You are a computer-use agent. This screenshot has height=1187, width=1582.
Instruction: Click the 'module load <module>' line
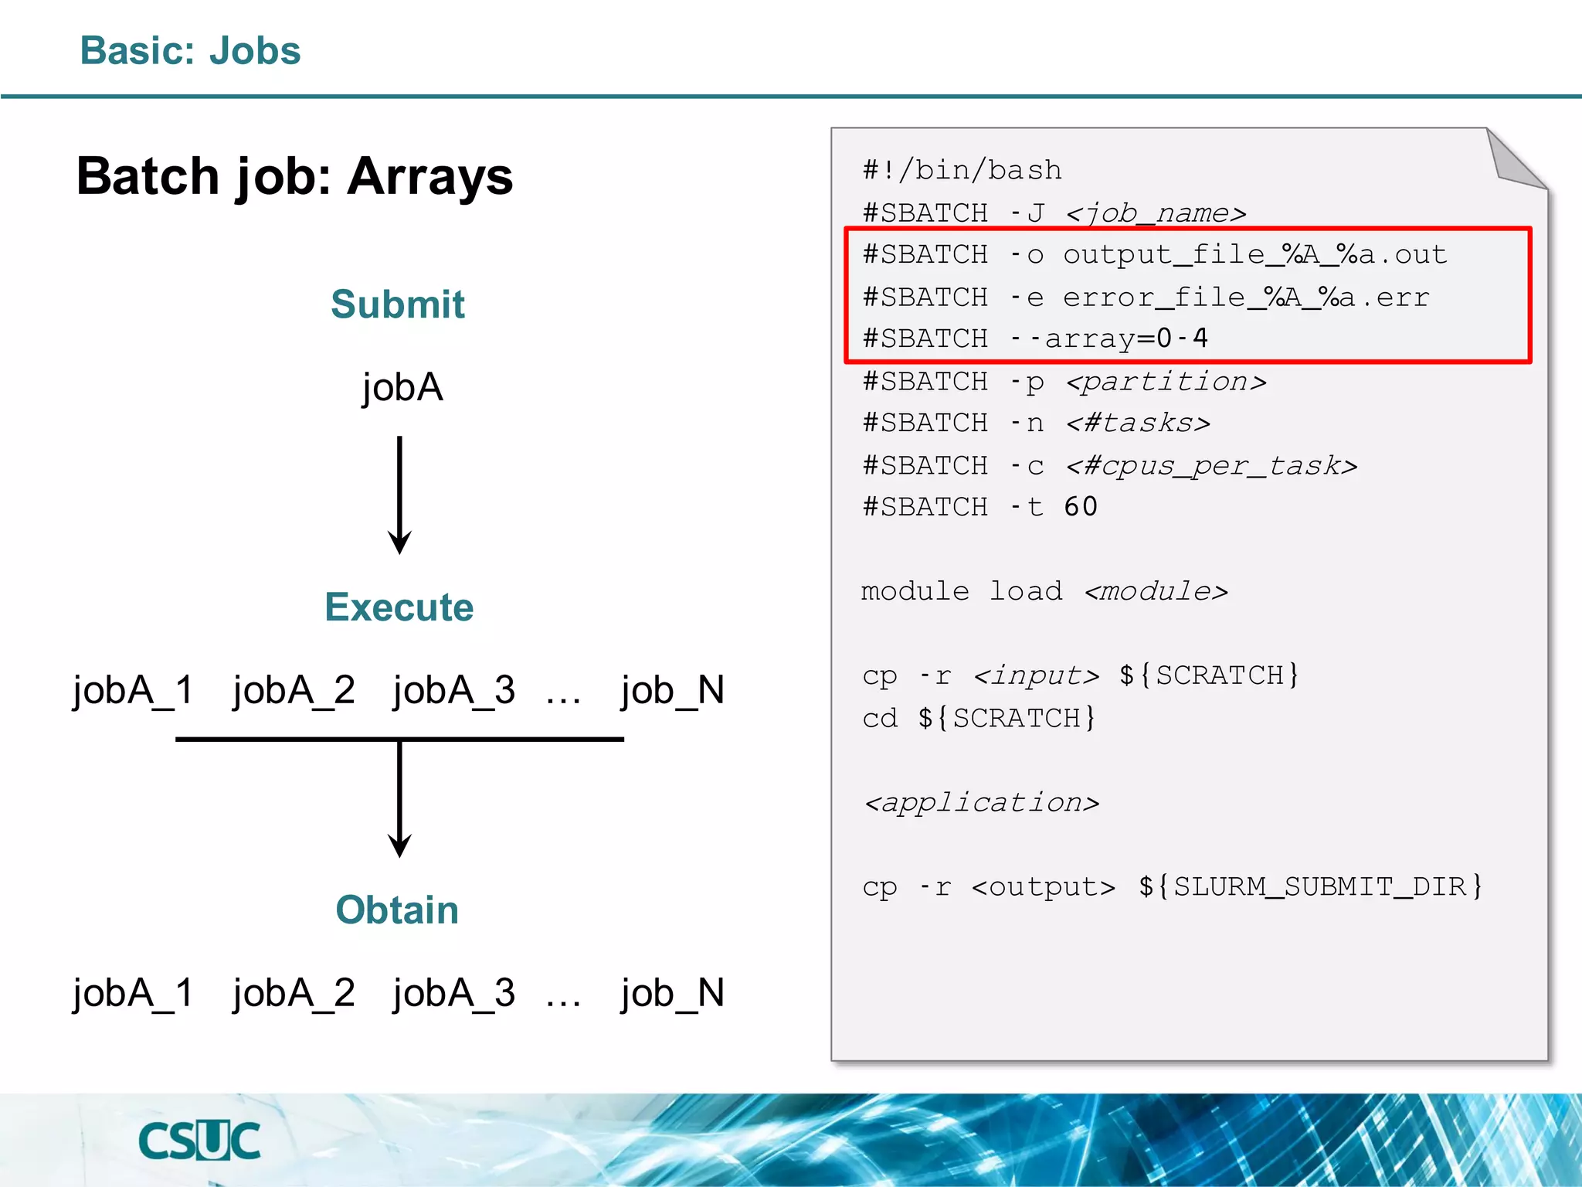[1044, 591]
